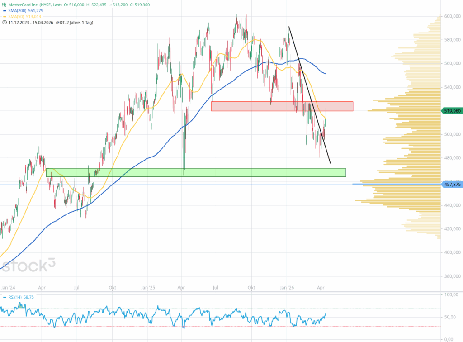Click the green support zone rectangle
463x342 pixels.
click(x=195, y=172)
